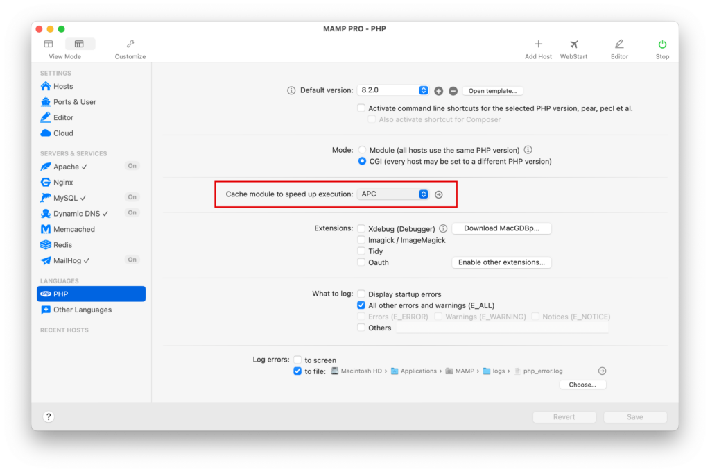Open the Editor pencil icon in the toolbar
Screen dimensions: 710x472
[619, 44]
